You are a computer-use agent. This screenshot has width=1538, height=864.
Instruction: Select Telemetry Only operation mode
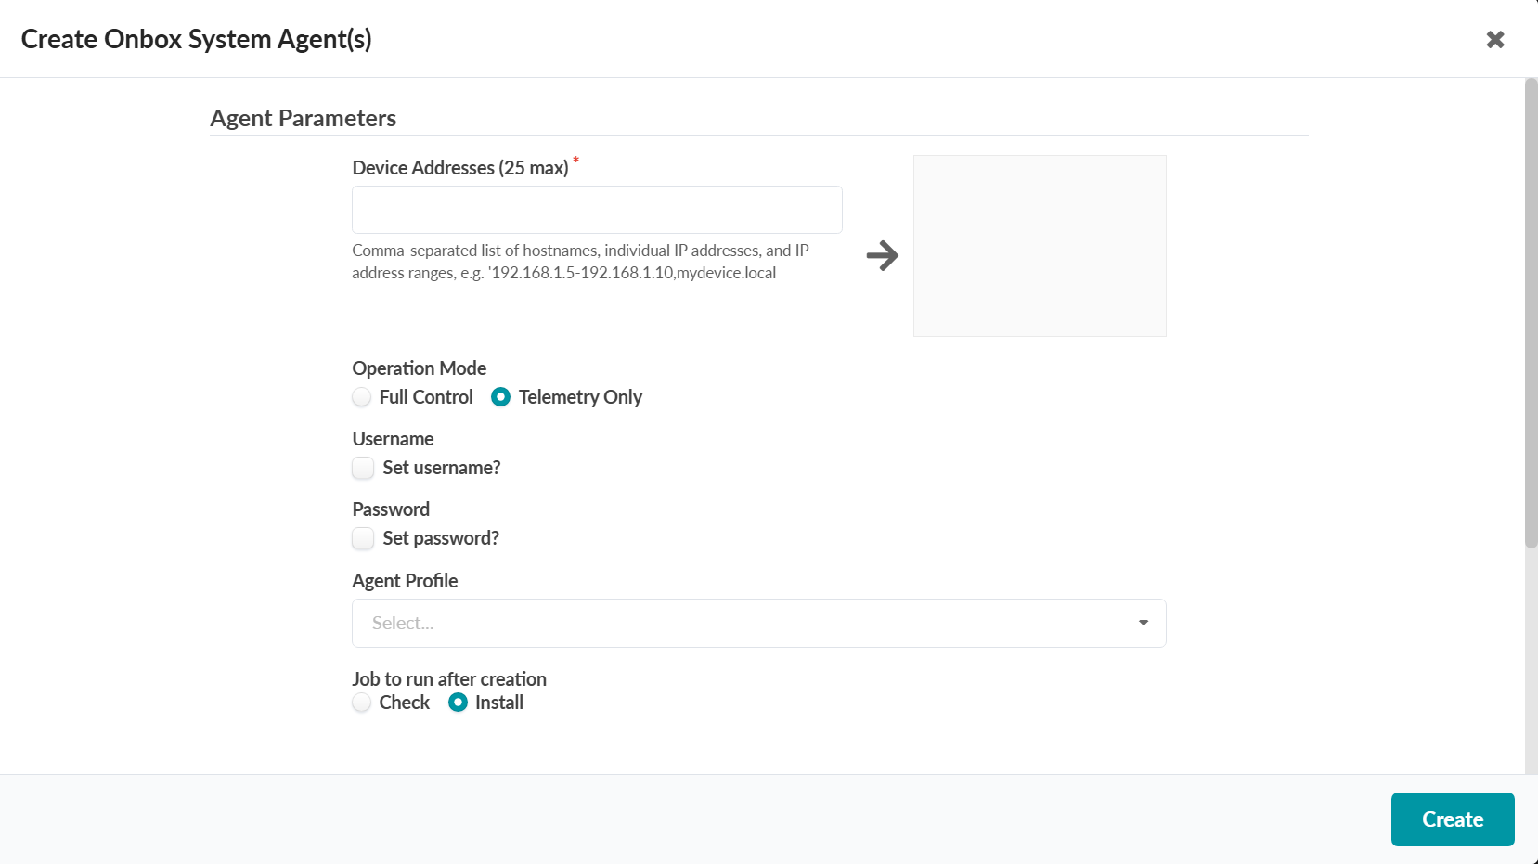click(x=500, y=397)
